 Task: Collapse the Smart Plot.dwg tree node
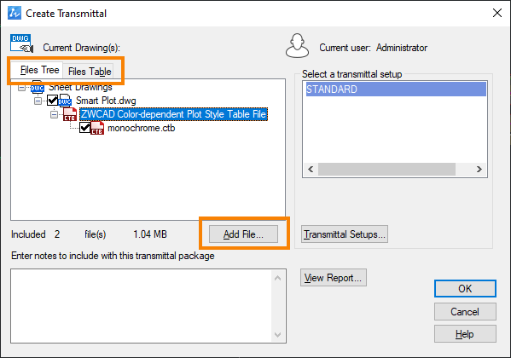click(38, 101)
